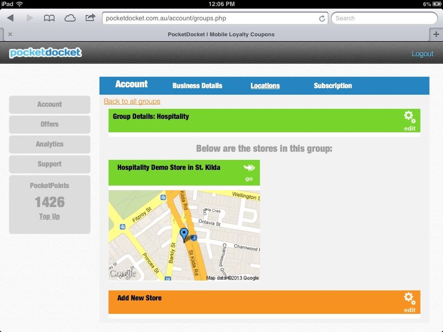This screenshot has height=332, width=443.
Task: Tap the iCloud tabs cloud icon
Action: click(x=69, y=18)
